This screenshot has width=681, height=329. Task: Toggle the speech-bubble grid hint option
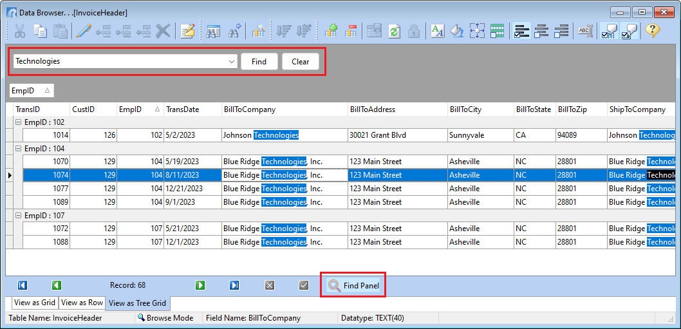pos(608,32)
